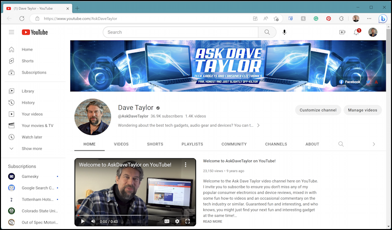Screen dimensions: 392x230
Task: Switch to the CHANNELS tab
Action: click(276, 144)
